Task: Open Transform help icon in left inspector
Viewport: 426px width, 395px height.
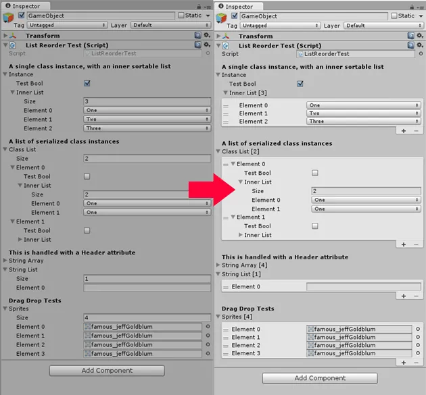Action: [x=198, y=35]
